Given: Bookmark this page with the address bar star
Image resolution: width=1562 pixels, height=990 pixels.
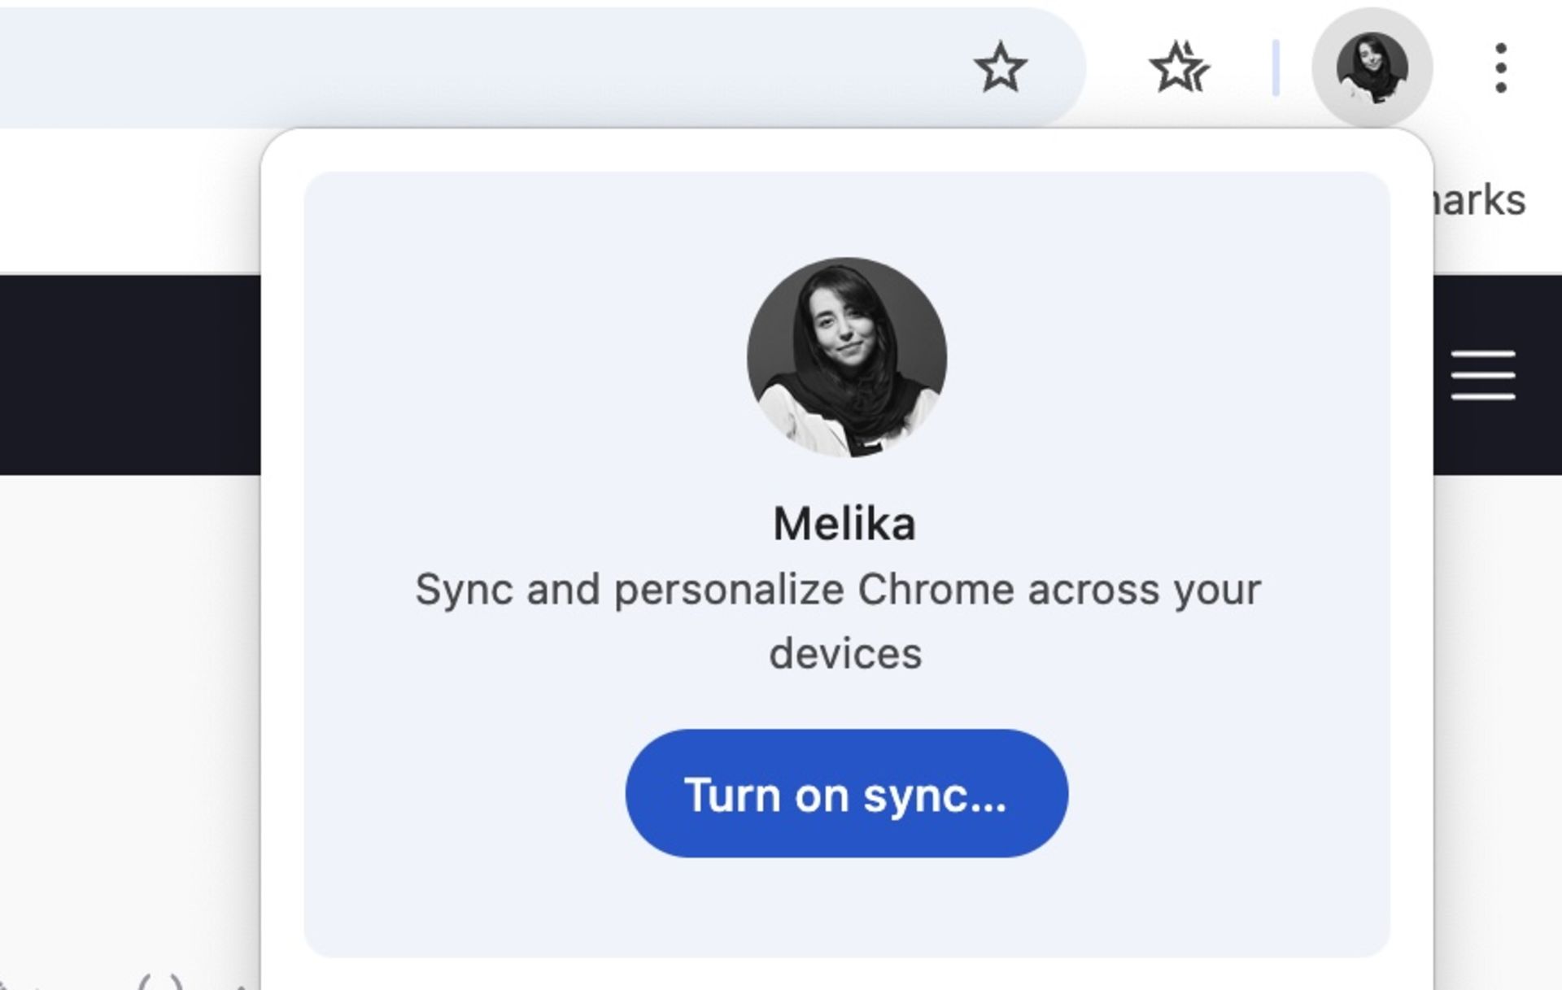Looking at the screenshot, I should [1000, 68].
